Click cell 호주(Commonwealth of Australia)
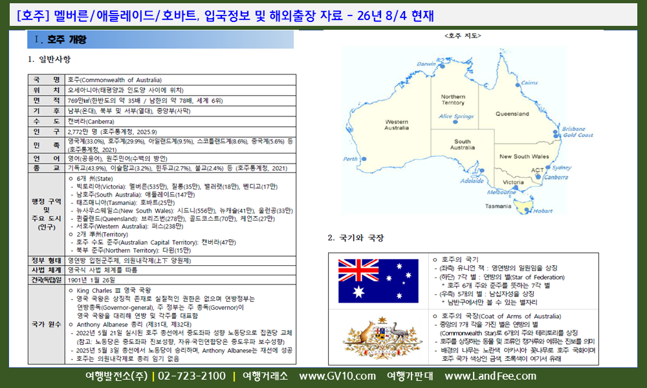 181,80
